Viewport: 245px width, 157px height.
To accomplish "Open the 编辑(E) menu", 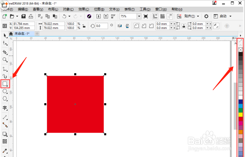I will [23, 9].
